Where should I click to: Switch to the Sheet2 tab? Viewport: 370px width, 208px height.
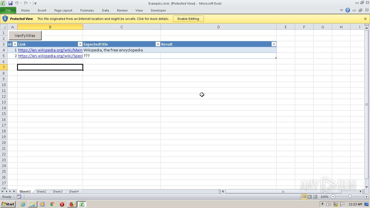41,192
